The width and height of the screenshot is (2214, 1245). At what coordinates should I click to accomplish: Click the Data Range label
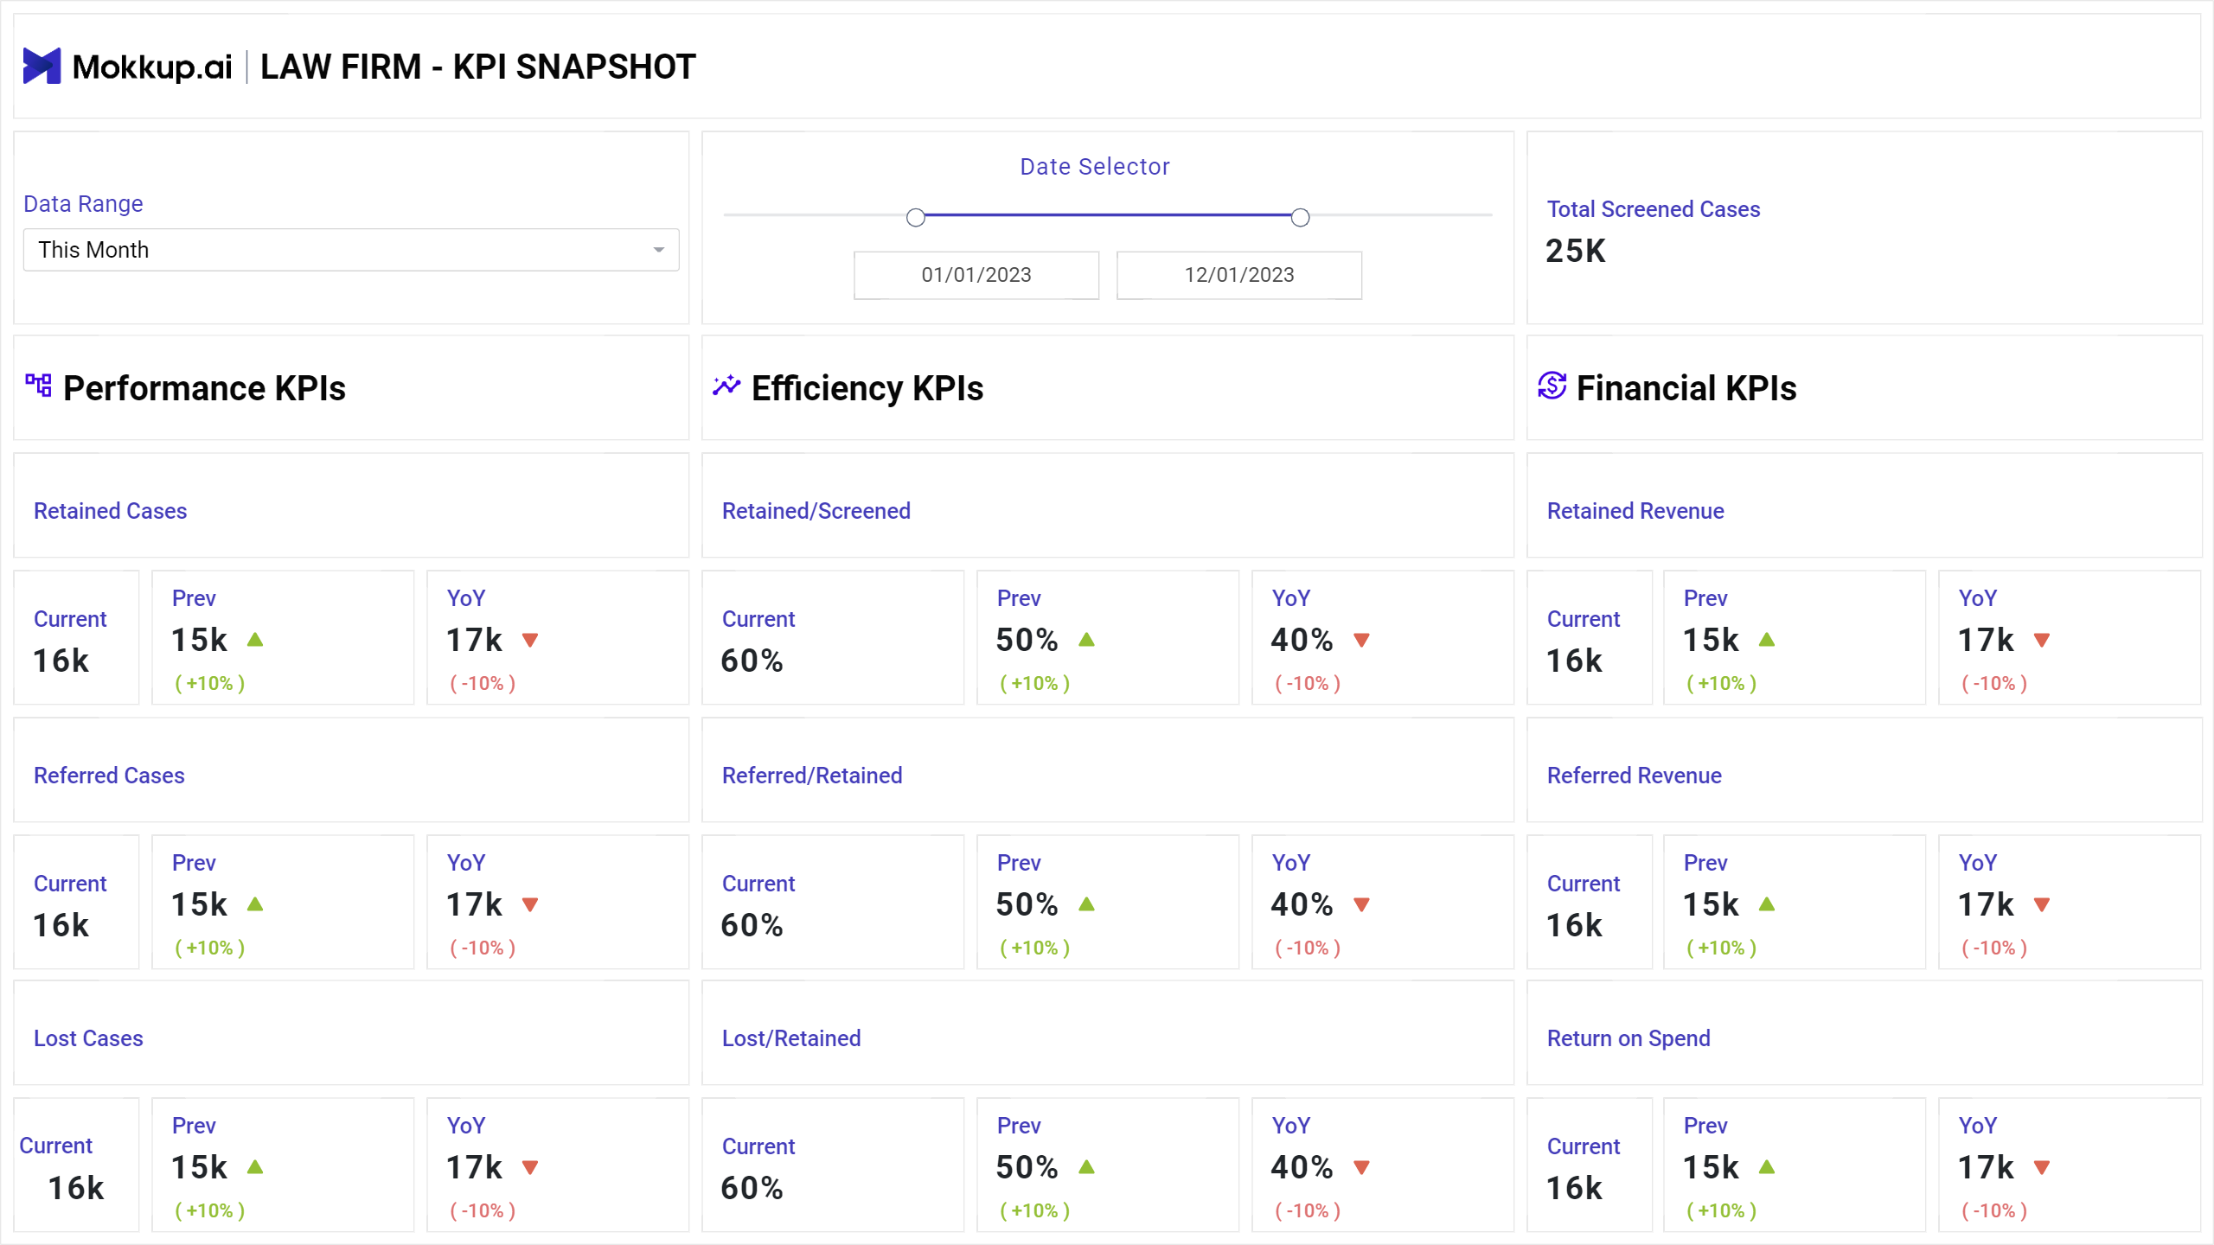(83, 204)
